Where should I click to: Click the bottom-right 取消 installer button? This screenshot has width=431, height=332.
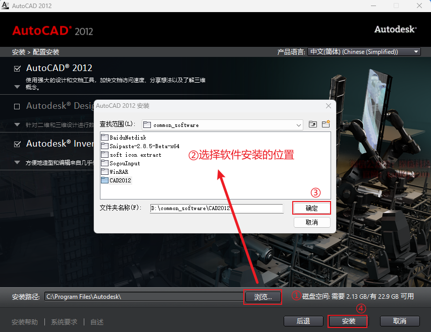coord(400,321)
